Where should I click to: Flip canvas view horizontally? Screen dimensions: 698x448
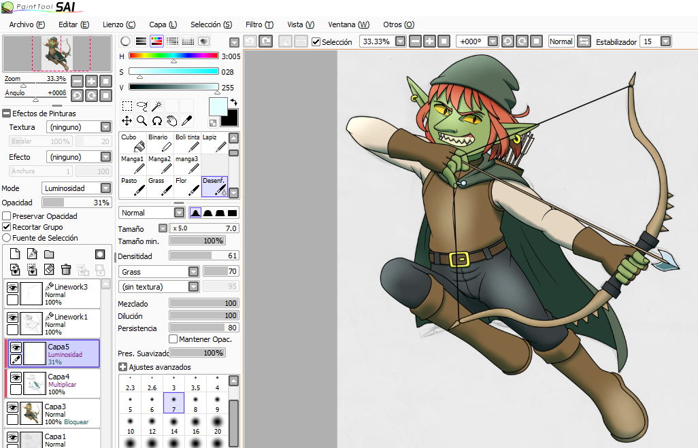click(584, 41)
